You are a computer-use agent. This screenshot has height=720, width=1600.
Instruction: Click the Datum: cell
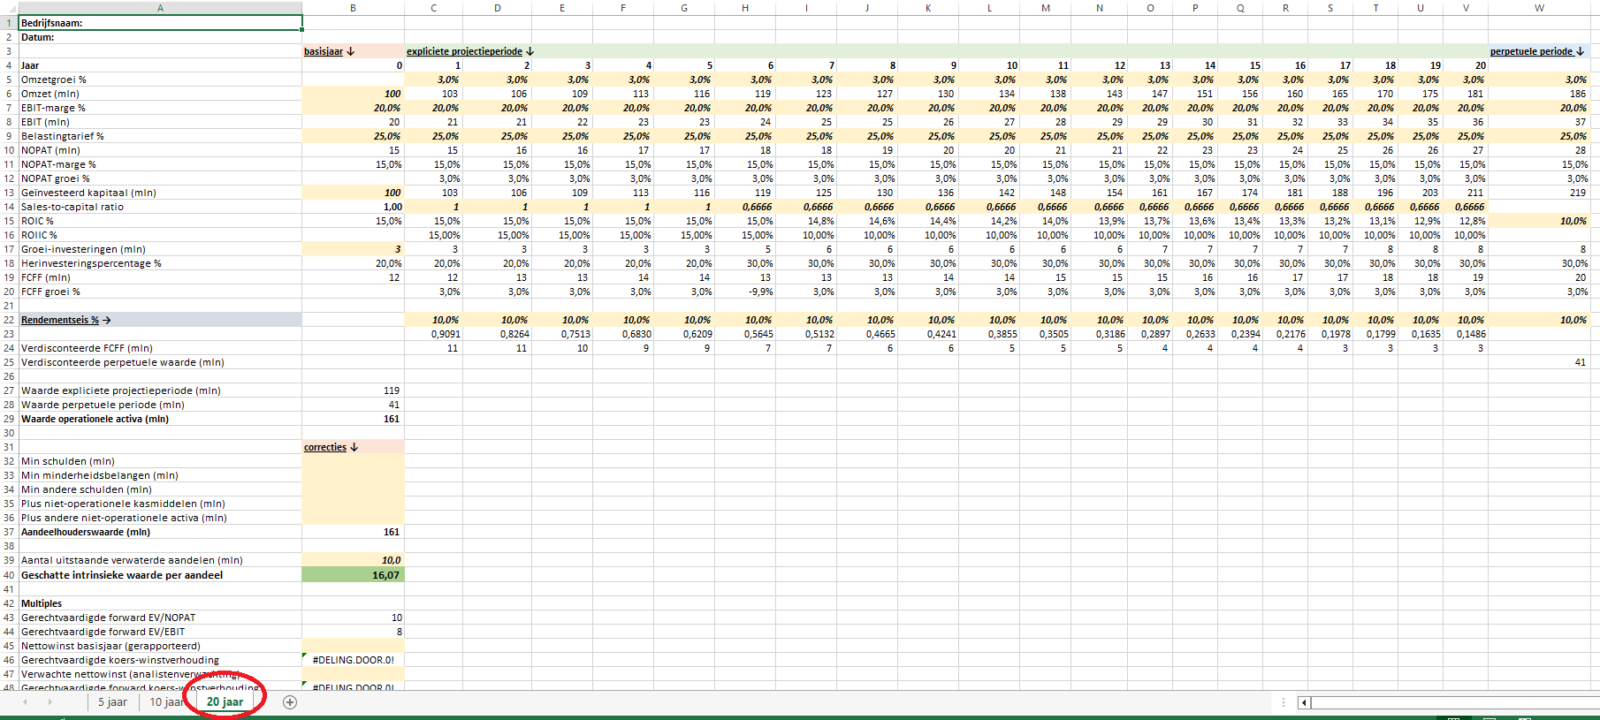(x=160, y=37)
